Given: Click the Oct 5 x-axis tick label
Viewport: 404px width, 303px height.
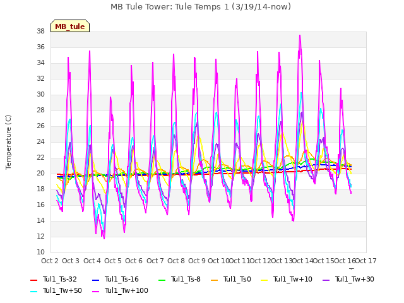Looking at the screenshot, I should pos(113,261).
